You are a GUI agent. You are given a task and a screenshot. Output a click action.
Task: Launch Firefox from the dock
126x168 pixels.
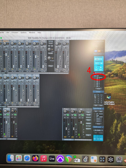tap(35, 158)
